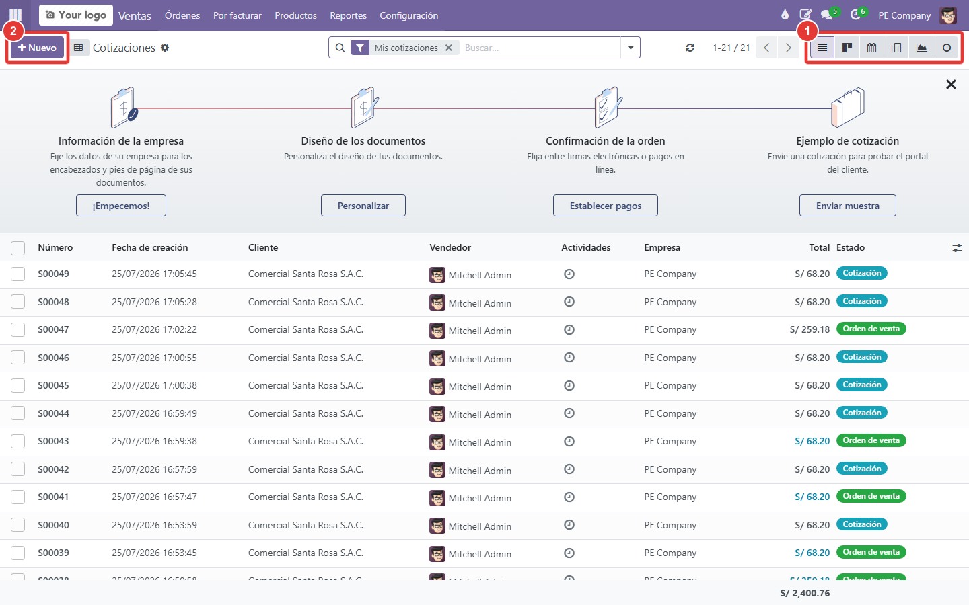Click activity clock icon for S00049

click(x=569, y=274)
